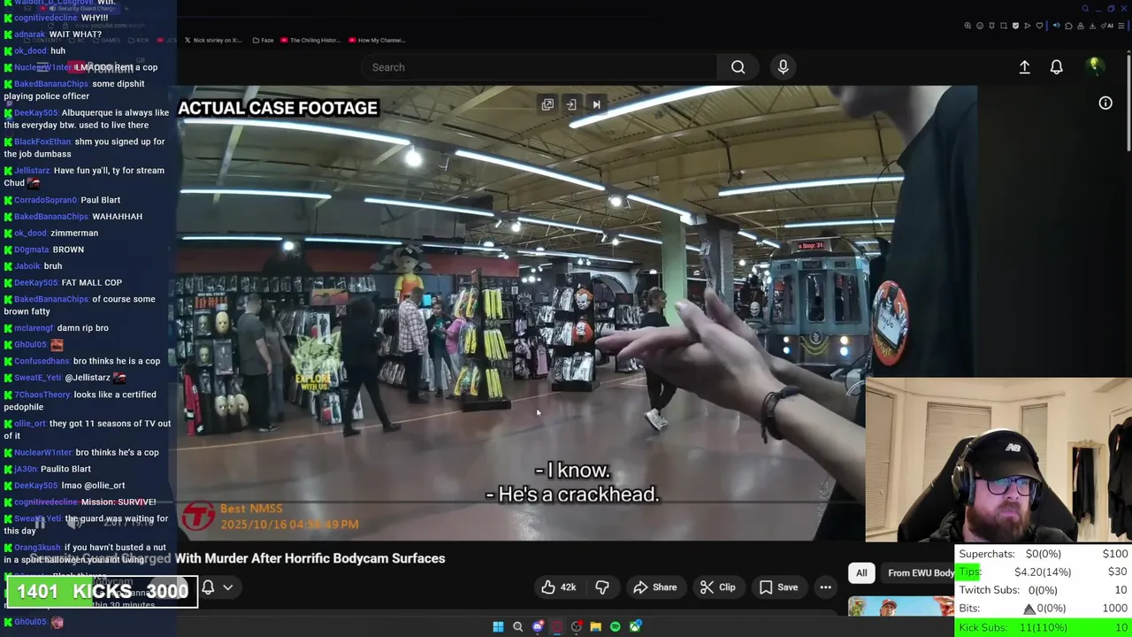
Task: Open the account avatar menu
Action: point(1095,66)
